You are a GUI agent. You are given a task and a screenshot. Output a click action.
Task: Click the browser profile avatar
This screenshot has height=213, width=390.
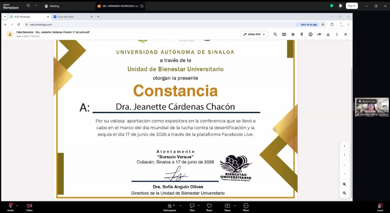point(342,24)
